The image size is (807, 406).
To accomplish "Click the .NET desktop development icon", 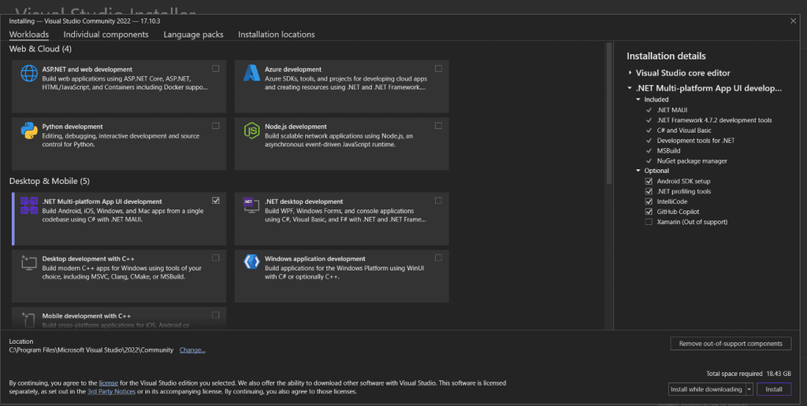I will pyautogui.click(x=251, y=205).
